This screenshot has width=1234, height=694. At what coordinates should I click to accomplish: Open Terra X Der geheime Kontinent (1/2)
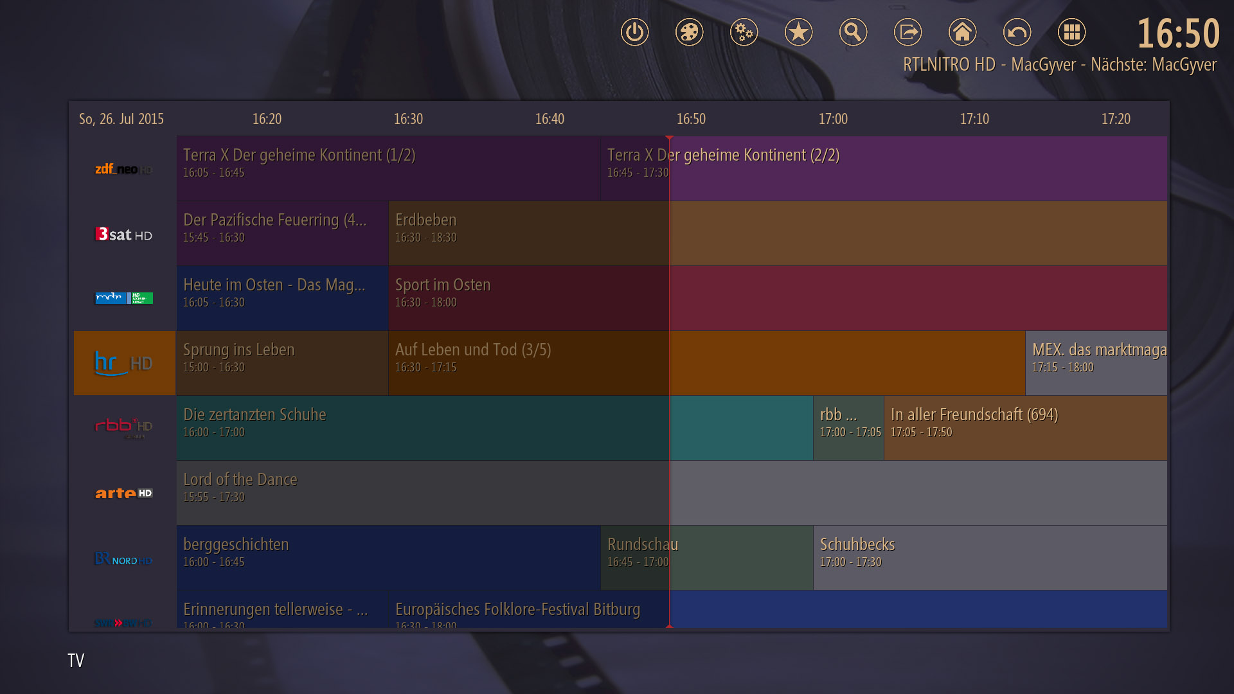[x=388, y=168]
